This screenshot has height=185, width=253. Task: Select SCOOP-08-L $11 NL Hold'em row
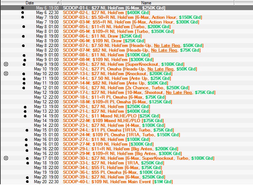126,55
